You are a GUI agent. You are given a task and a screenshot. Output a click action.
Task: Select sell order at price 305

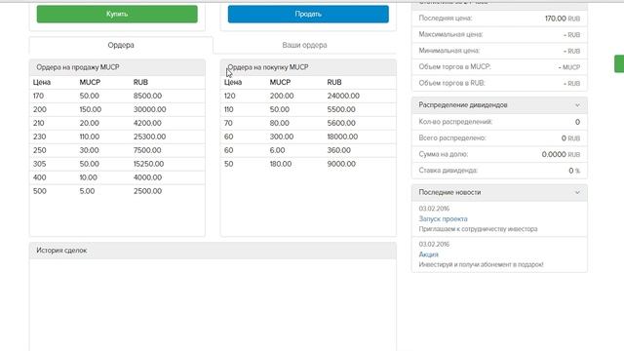[x=117, y=164]
